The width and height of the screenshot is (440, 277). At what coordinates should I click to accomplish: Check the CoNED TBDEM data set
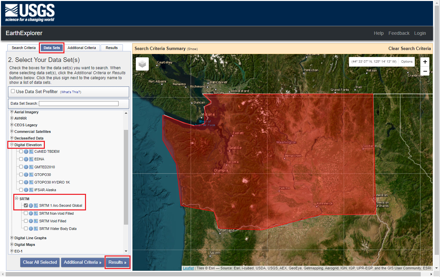click(21, 151)
